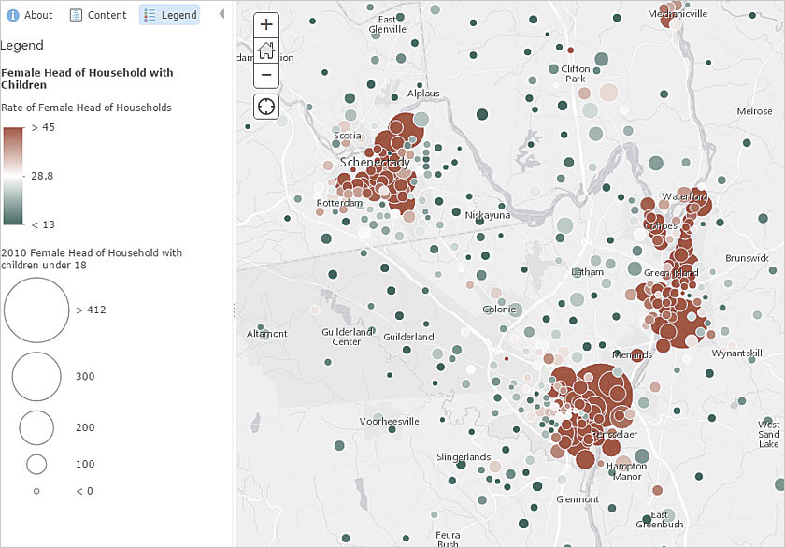Click the panel divider resize handle
Screen dimensions: 785x548
pyautogui.click(x=234, y=310)
